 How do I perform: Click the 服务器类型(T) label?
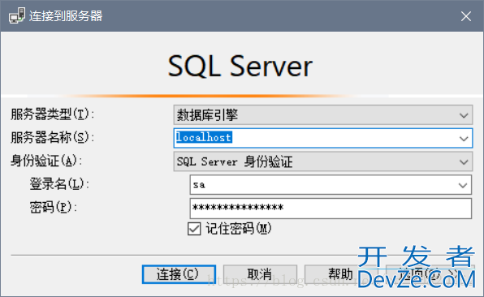[x=52, y=114]
